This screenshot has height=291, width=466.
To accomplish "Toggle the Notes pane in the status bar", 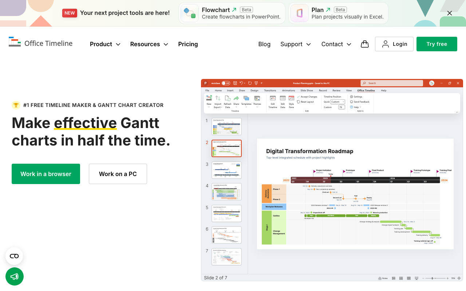I will [x=383, y=278].
